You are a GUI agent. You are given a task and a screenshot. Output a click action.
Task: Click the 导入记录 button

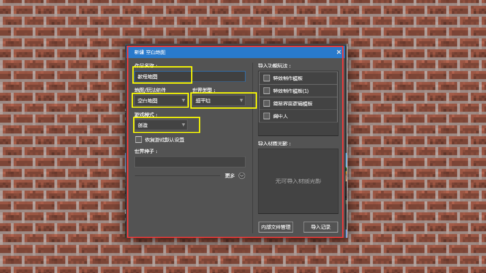321,227
